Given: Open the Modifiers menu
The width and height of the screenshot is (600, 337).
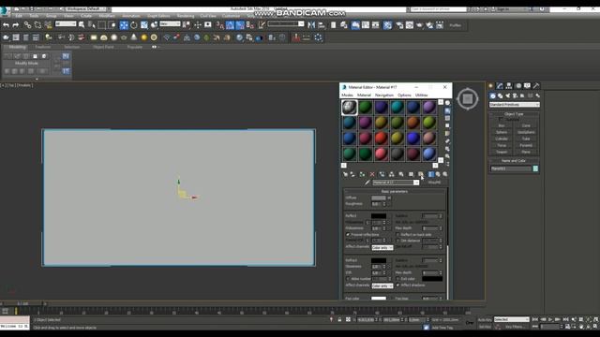Looking at the screenshot, I should [x=107, y=16].
